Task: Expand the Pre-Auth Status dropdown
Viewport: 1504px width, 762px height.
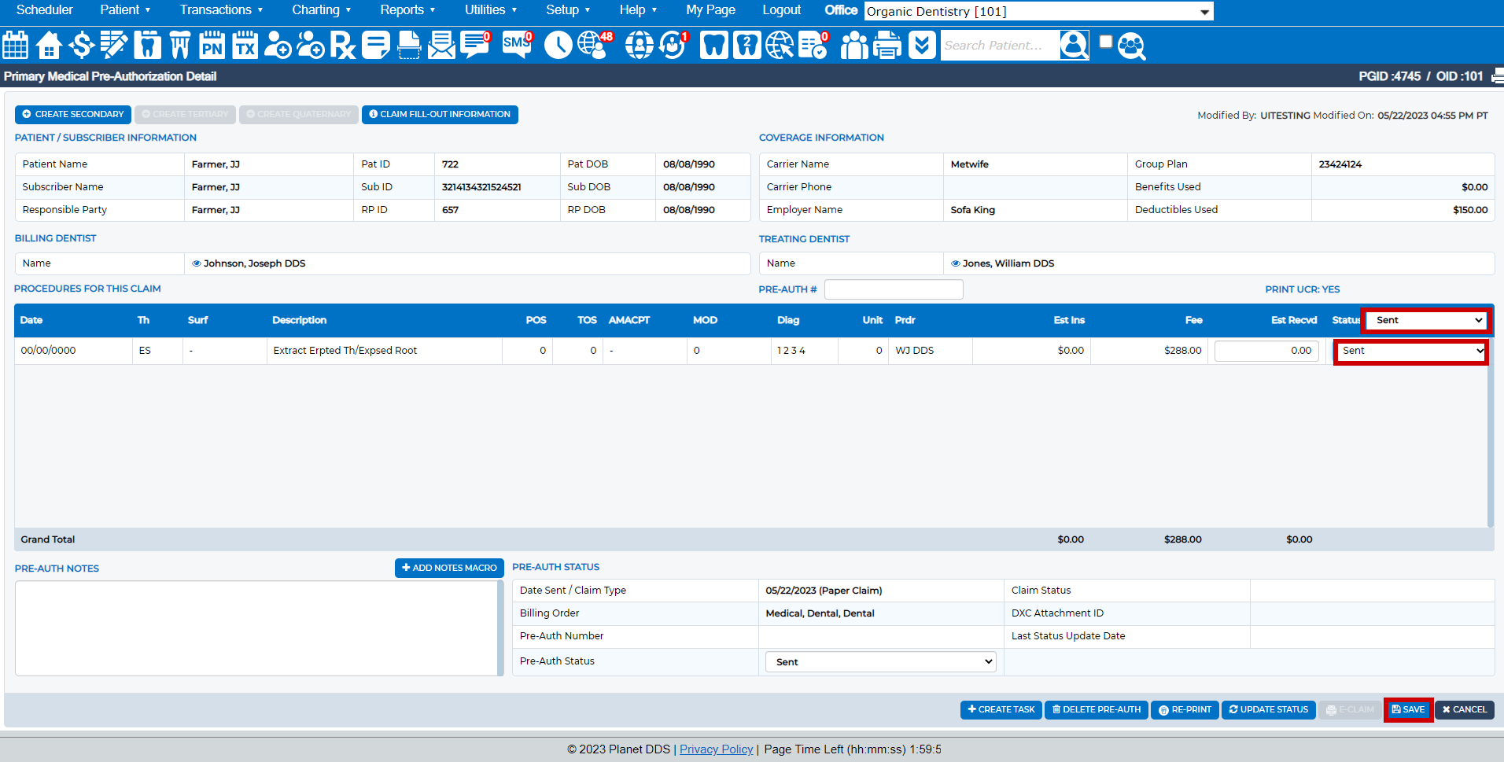Action: (880, 662)
